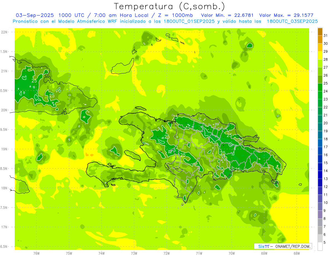Image resolution: width=333 pixels, height=257 pixels.
Task: Click the "73W" longitude axis label
Action: tap(134, 253)
